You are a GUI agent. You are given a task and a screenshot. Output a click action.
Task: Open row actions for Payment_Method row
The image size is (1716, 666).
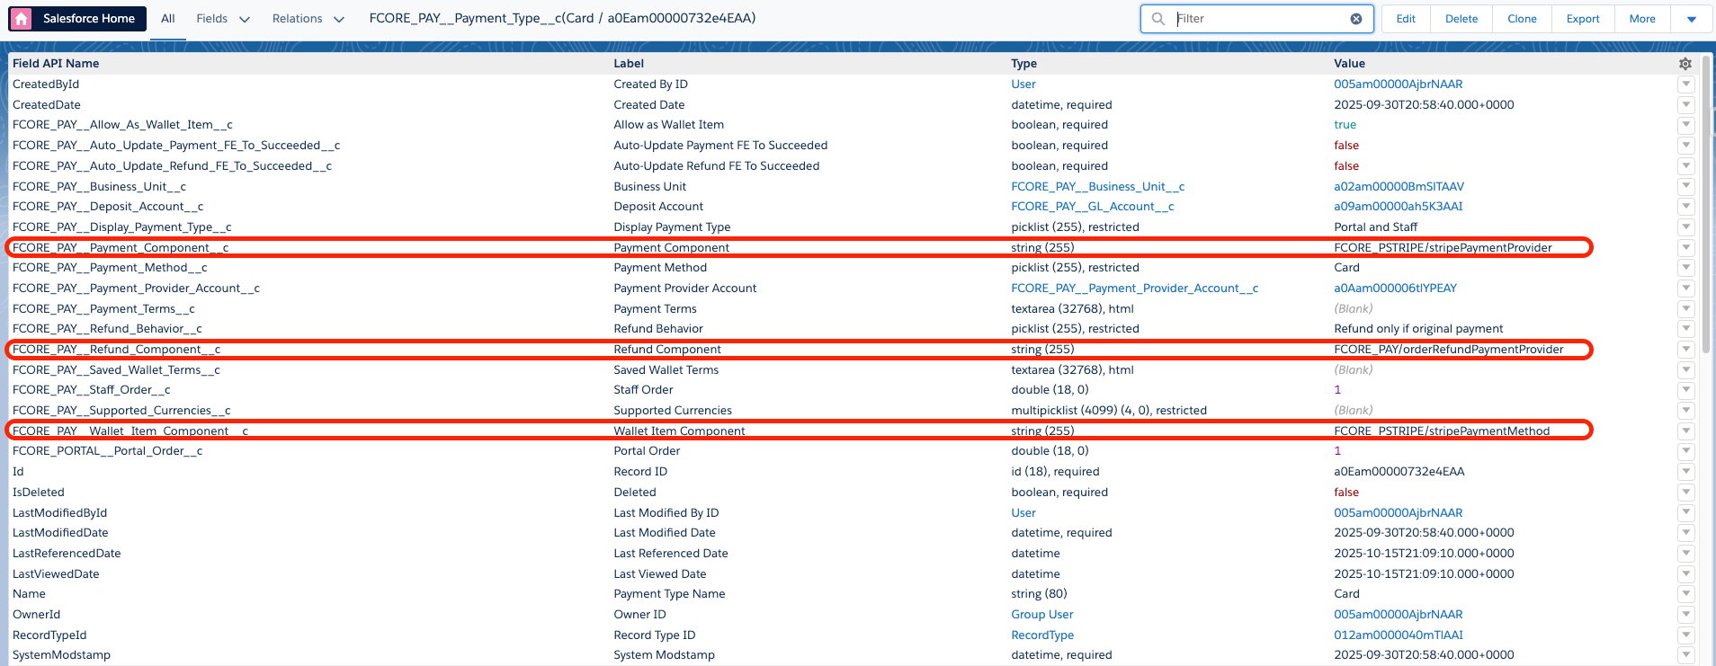coord(1686,268)
